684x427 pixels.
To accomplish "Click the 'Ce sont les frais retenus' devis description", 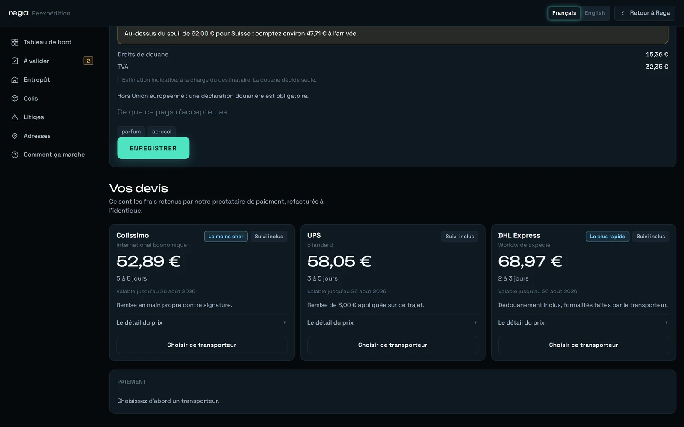I will point(216,206).
